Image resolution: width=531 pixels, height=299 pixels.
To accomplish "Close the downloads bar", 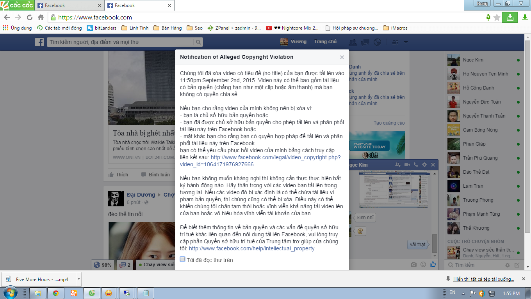I will pos(524,279).
